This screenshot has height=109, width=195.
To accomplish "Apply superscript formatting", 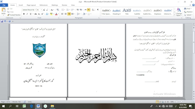I will coord(42,14).
